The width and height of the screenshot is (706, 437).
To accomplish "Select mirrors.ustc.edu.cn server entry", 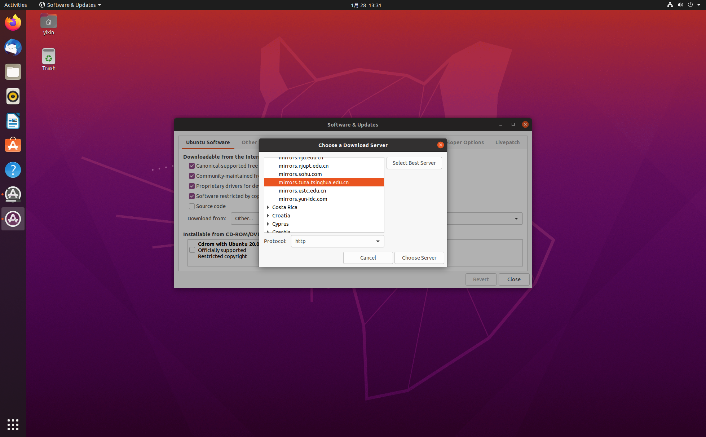I will [x=302, y=191].
